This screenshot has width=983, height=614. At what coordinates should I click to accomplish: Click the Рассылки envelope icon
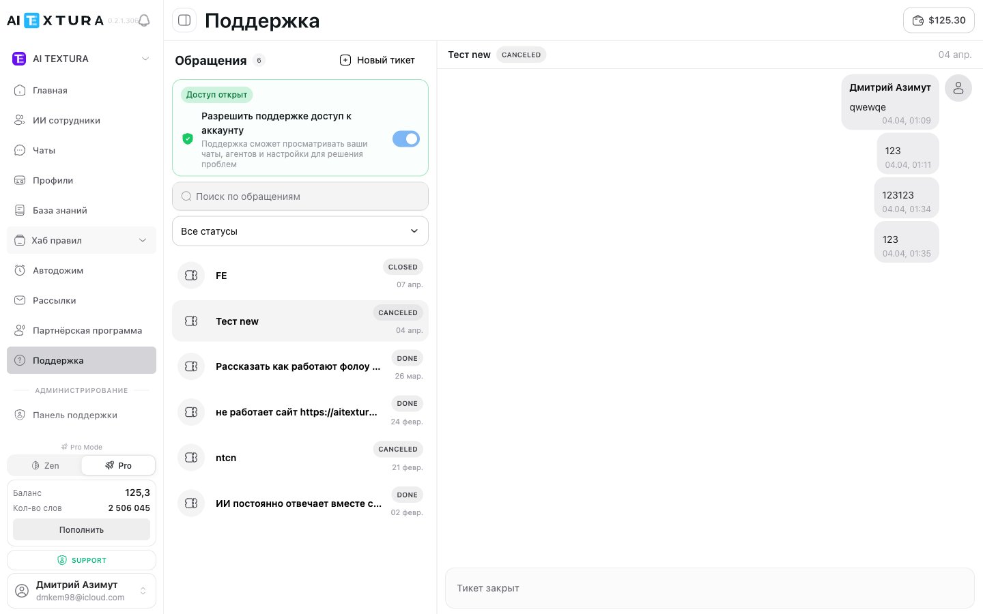20,300
